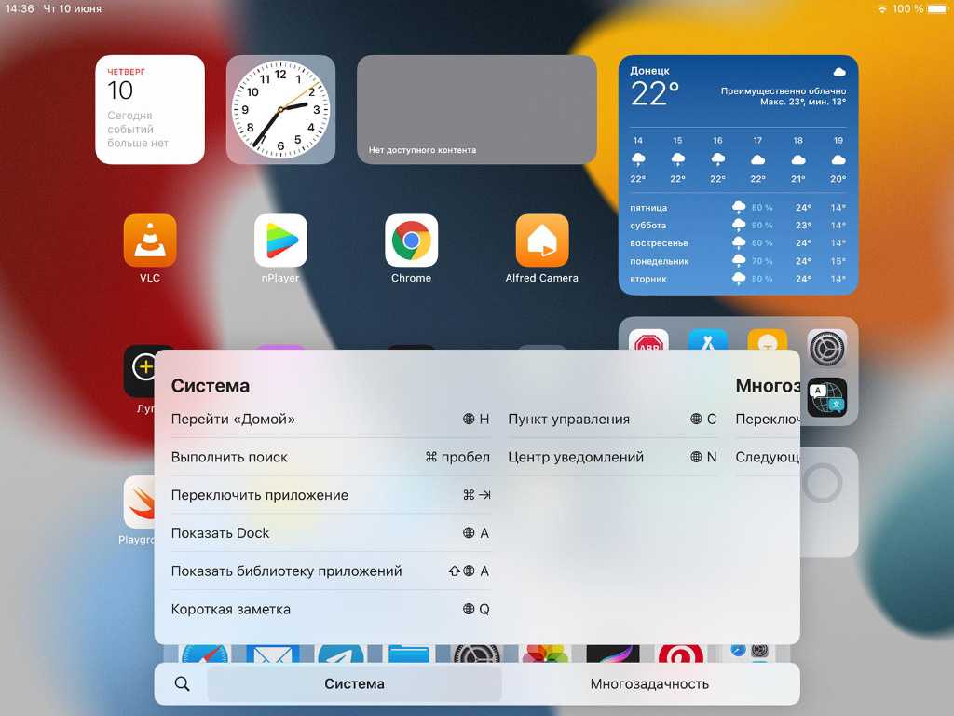954x716 pixels.
Task: Switch to the Система tab
Action: point(354,684)
